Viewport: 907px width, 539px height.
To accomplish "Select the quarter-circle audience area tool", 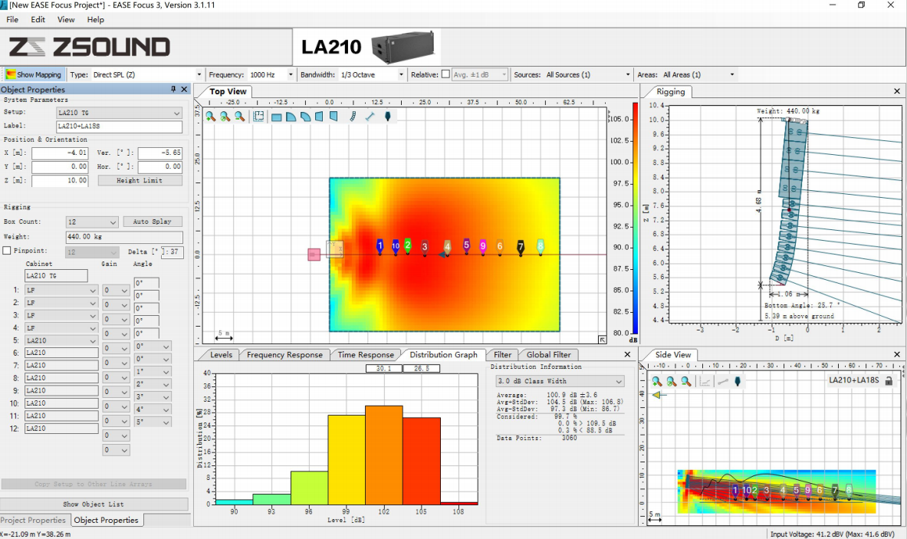I will 290,116.
